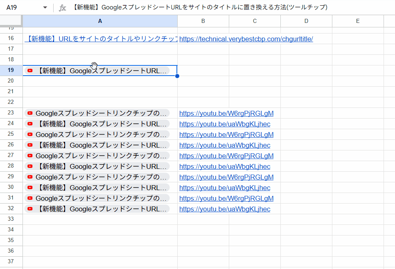Open the technical.verybestcbp.com link in B16
The width and height of the screenshot is (395, 269).
246,39
